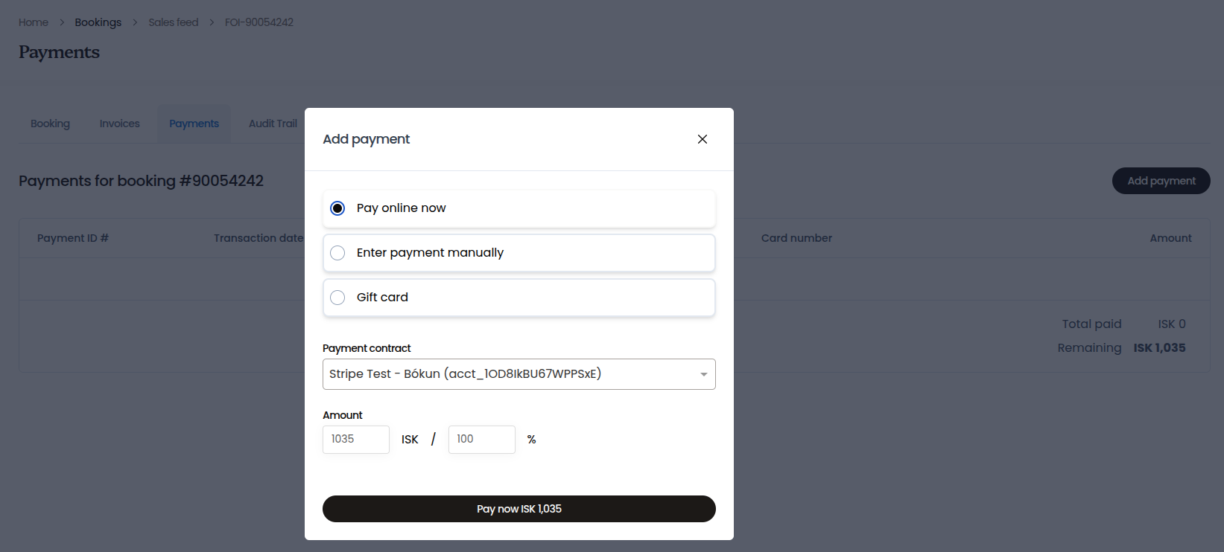Open the Audit Trail tab
The height and width of the screenshot is (552, 1224).
[273, 123]
